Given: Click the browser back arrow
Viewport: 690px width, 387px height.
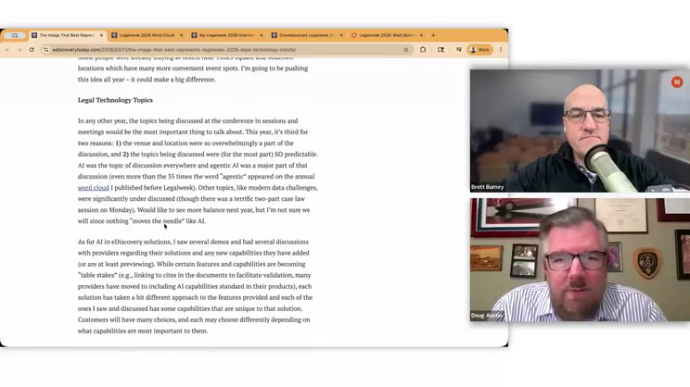Looking at the screenshot, I should click(x=8, y=50).
